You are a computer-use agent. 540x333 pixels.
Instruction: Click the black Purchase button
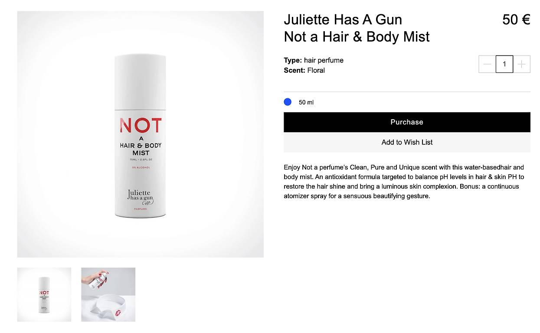[407, 122]
